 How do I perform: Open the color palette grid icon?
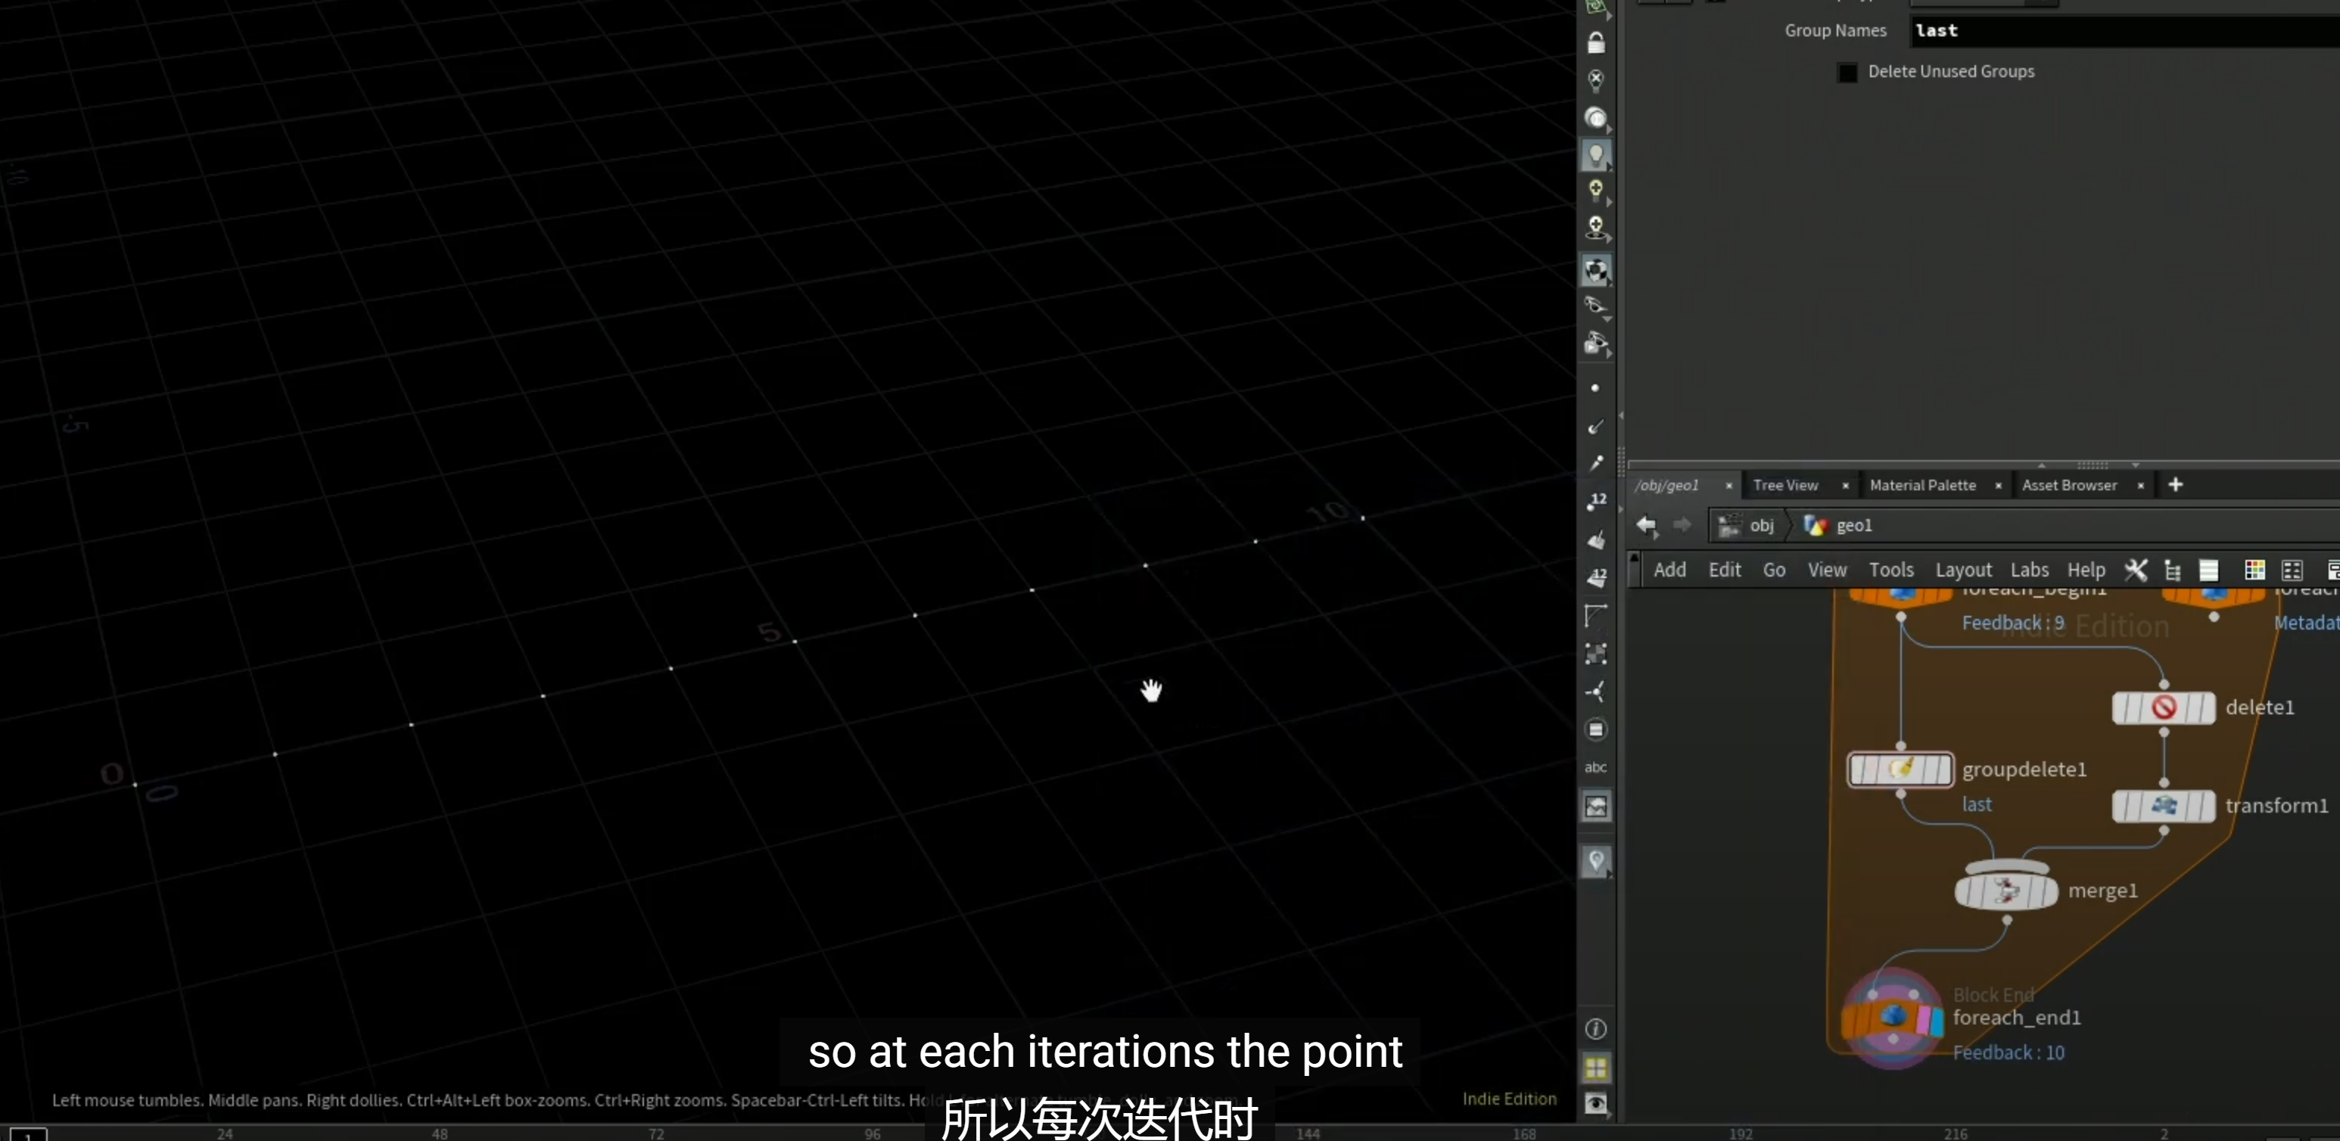point(2254,570)
